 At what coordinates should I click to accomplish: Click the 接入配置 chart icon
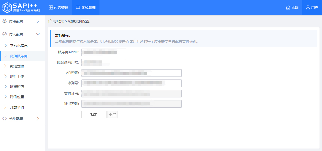[4, 34]
